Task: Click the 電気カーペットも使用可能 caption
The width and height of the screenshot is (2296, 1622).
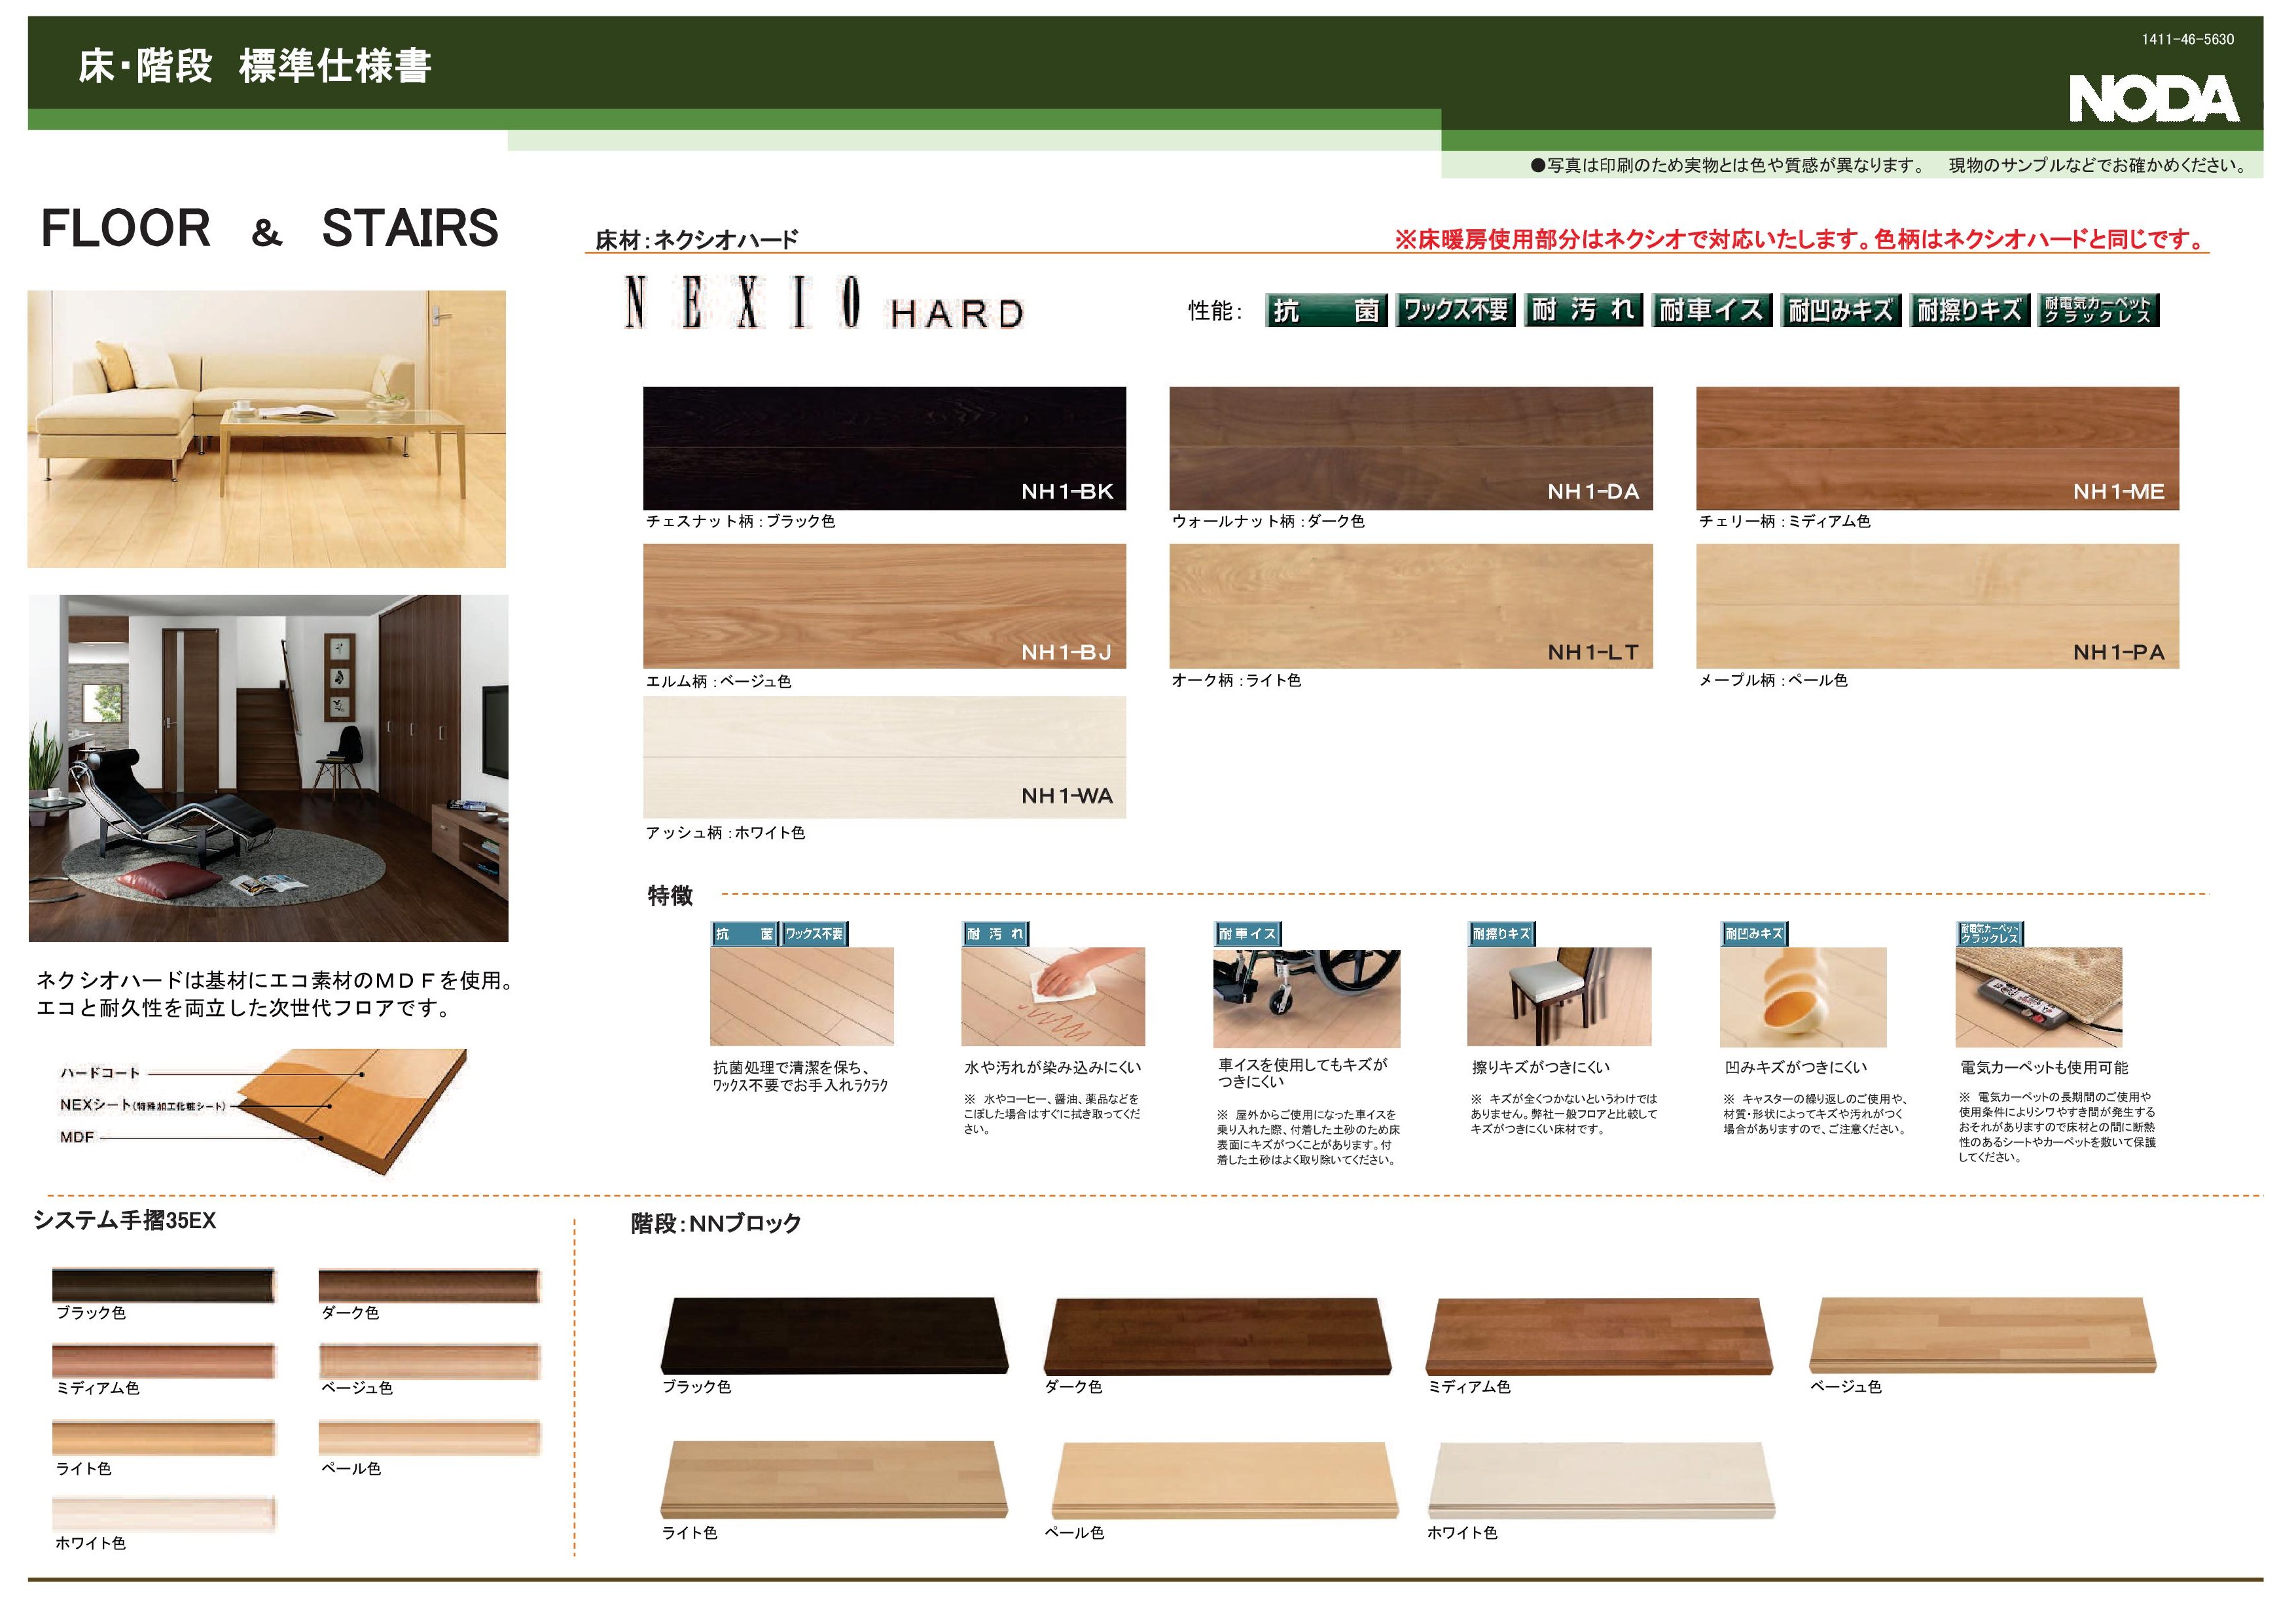Action: click(x=2044, y=1067)
